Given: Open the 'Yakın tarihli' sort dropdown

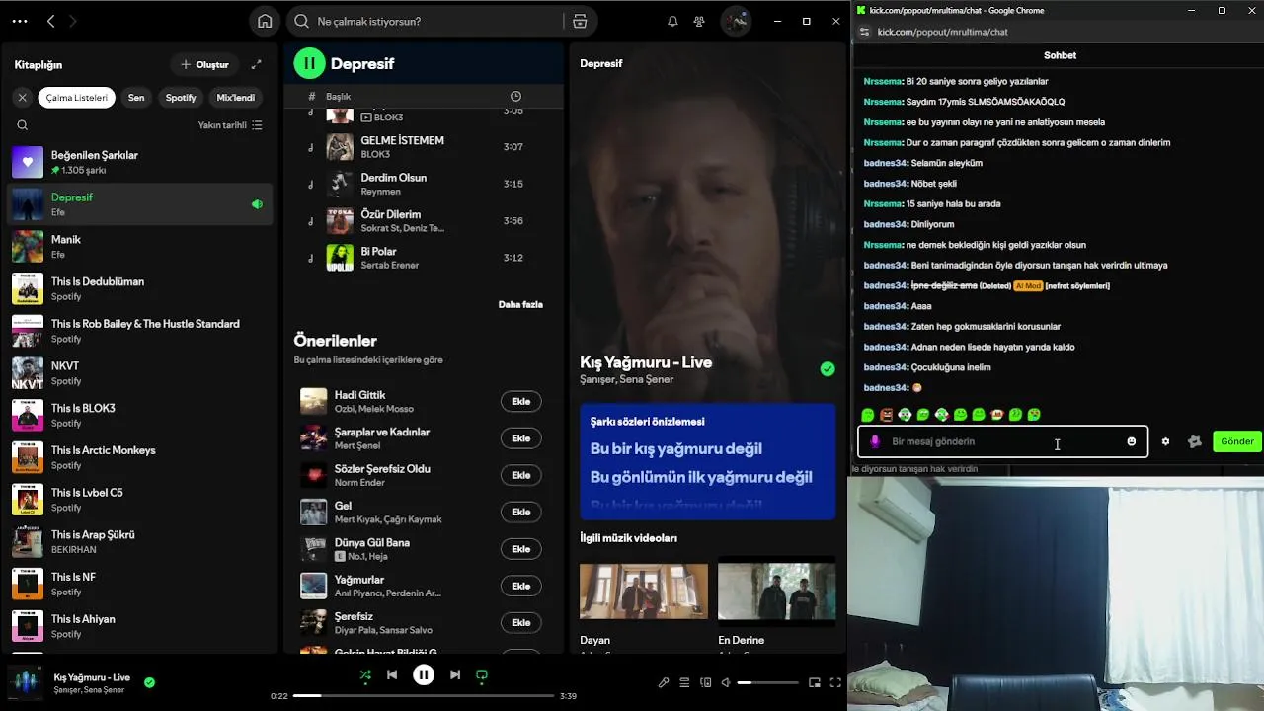Looking at the screenshot, I should click(229, 125).
